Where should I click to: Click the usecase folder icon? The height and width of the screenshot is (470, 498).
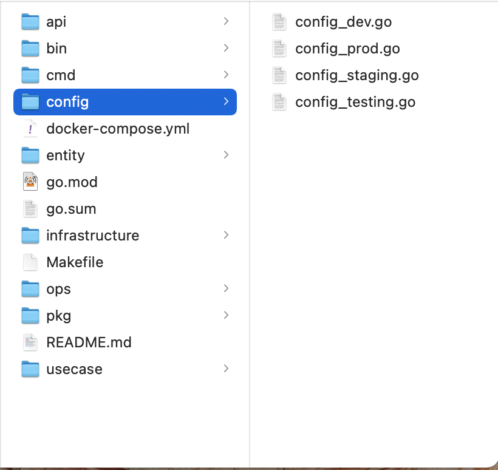[x=30, y=369]
